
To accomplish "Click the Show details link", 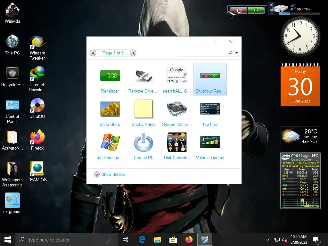I will [113, 175].
